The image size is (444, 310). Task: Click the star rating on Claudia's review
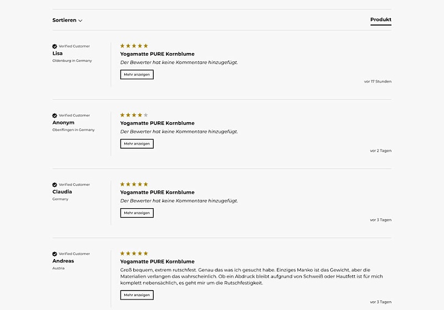[x=134, y=184]
